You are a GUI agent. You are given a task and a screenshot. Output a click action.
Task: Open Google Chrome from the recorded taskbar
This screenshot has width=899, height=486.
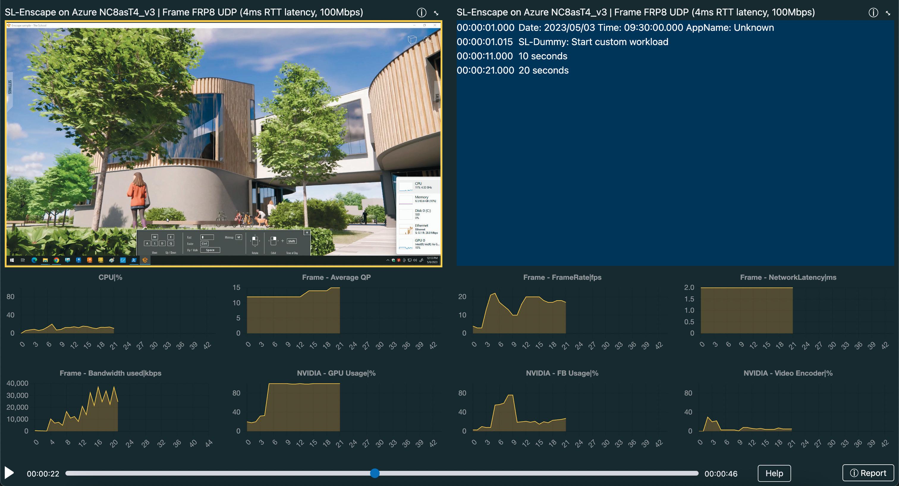tap(56, 260)
